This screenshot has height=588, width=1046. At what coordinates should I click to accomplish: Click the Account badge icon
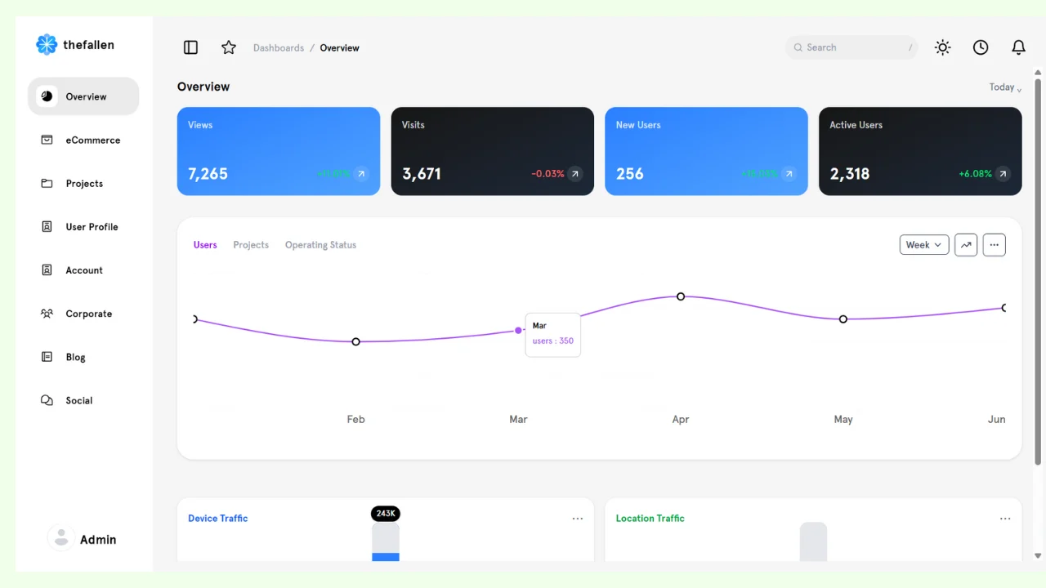[x=47, y=269]
